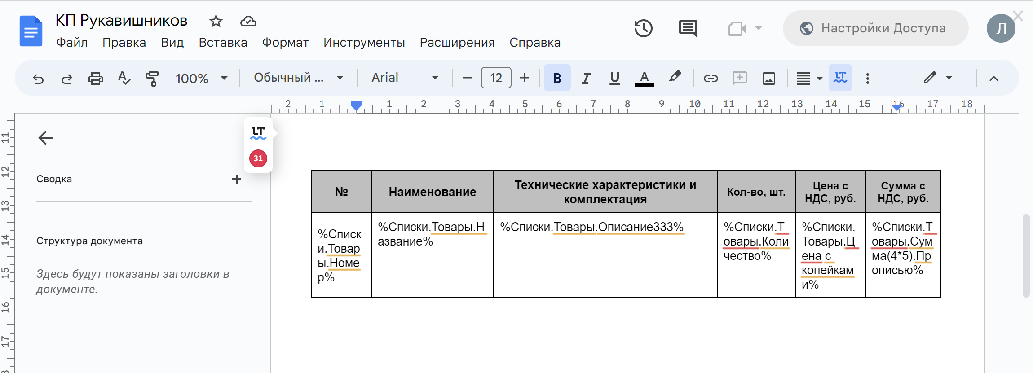Toggle underline formatting
Viewport: 1033px width, 373px height.
(614, 79)
